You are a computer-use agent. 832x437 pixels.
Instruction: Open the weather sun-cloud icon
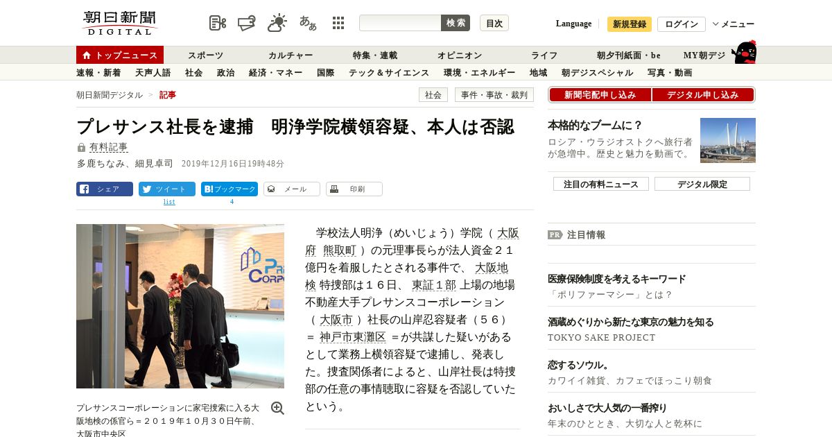pos(277,23)
